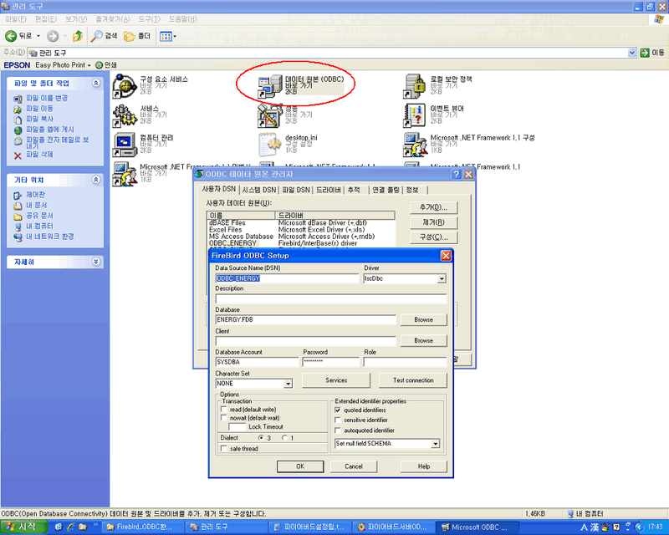
Task: Click the Browse button next to Client
Action: (423, 340)
